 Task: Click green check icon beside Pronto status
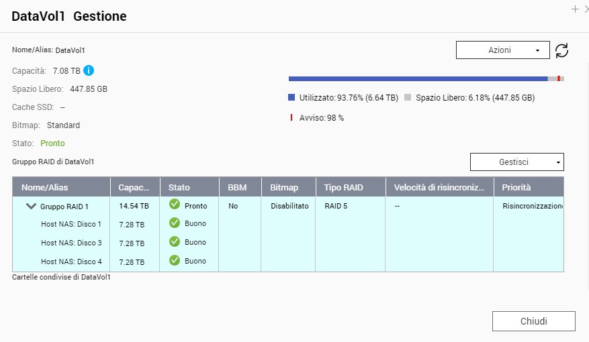point(175,205)
